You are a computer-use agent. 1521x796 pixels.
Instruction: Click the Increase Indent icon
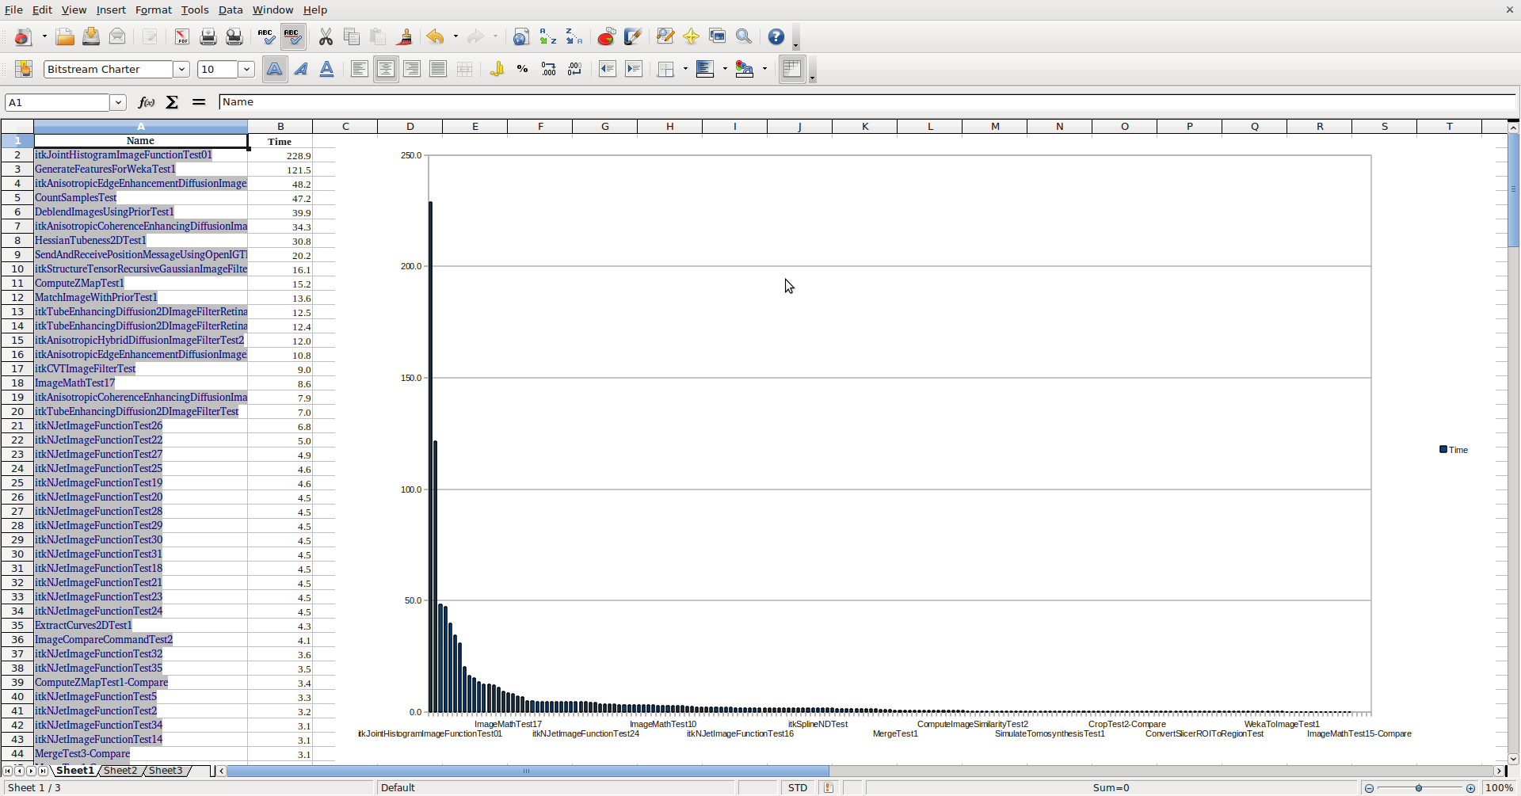click(634, 69)
